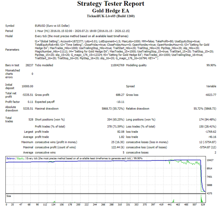
Task: Click Maximal consecutive profit value 122.44 (6)
Action: point(118,147)
